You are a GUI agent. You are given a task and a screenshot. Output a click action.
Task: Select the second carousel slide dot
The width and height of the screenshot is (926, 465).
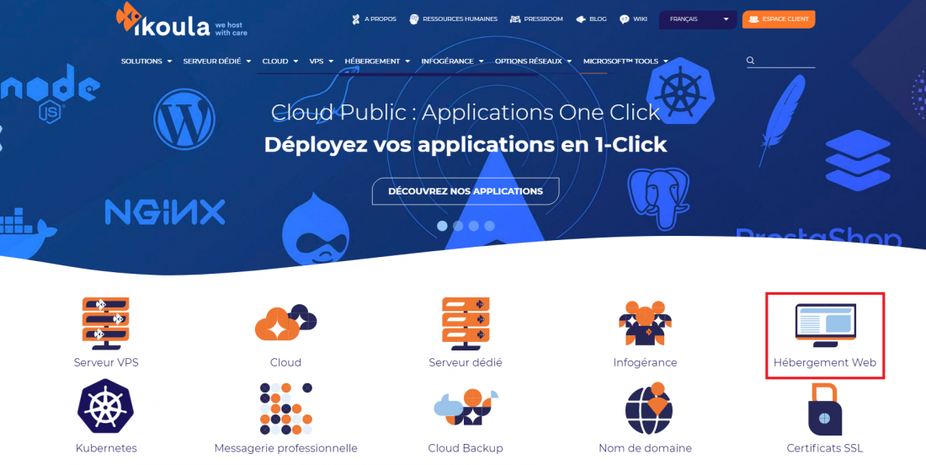click(458, 226)
